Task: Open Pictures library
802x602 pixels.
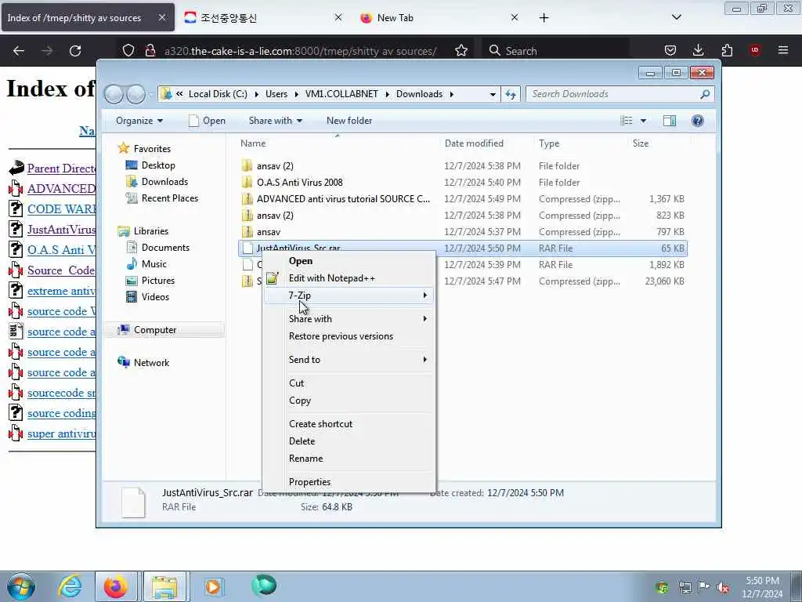Action: [x=157, y=281]
